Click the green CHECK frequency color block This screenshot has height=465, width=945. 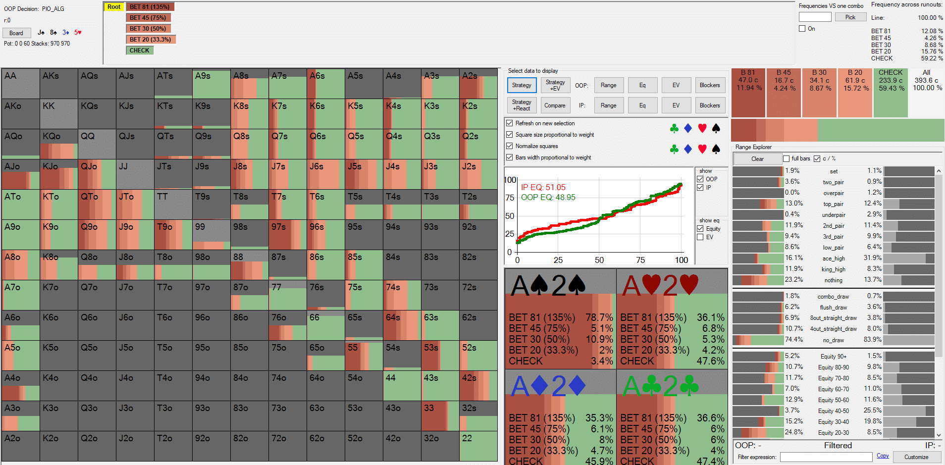point(891,93)
